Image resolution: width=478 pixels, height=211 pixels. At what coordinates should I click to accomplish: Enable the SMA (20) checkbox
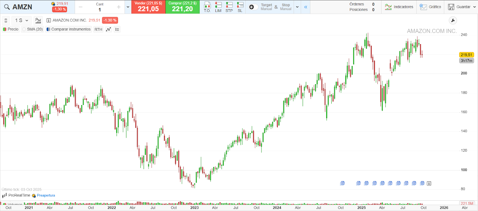tap(24, 29)
